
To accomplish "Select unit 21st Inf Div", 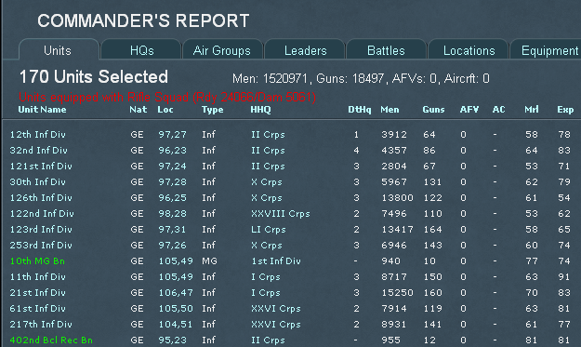I will coord(38,293).
